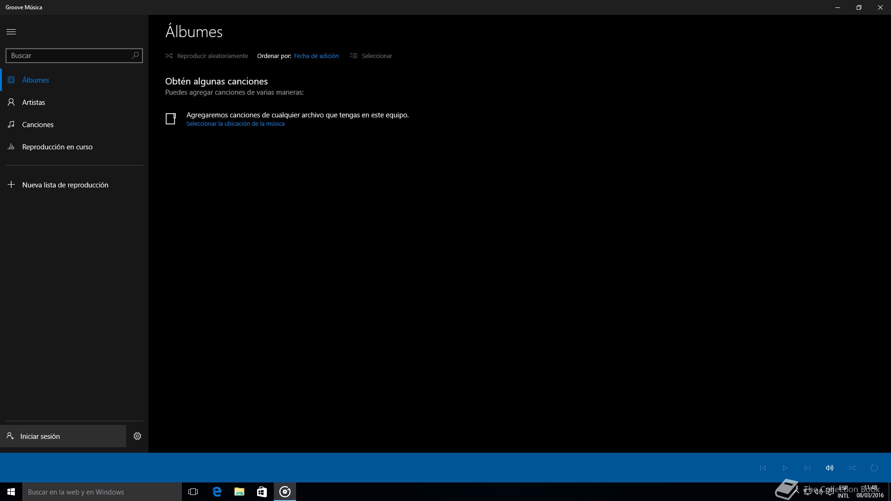Open the hamburger navigation menu
The image size is (891, 501).
click(x=11, y=32)
